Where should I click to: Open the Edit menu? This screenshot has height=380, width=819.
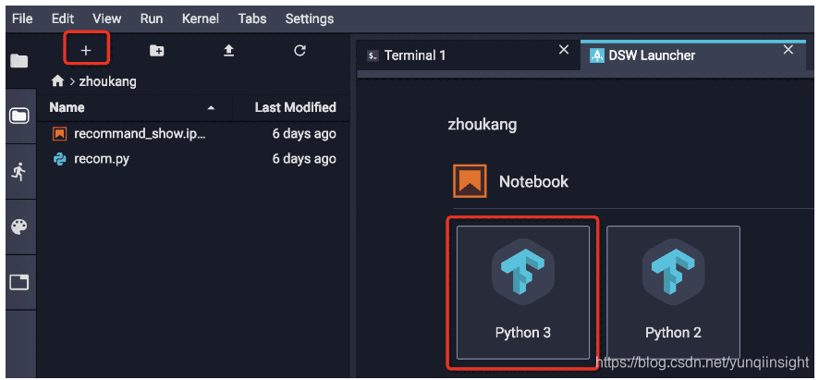[x=63, y=18]
